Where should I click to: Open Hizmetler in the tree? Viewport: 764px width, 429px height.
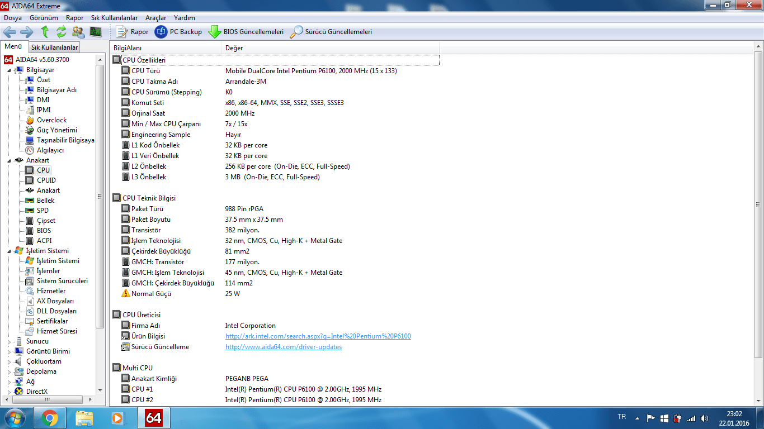pyautogui.click(x=51, y=291)
